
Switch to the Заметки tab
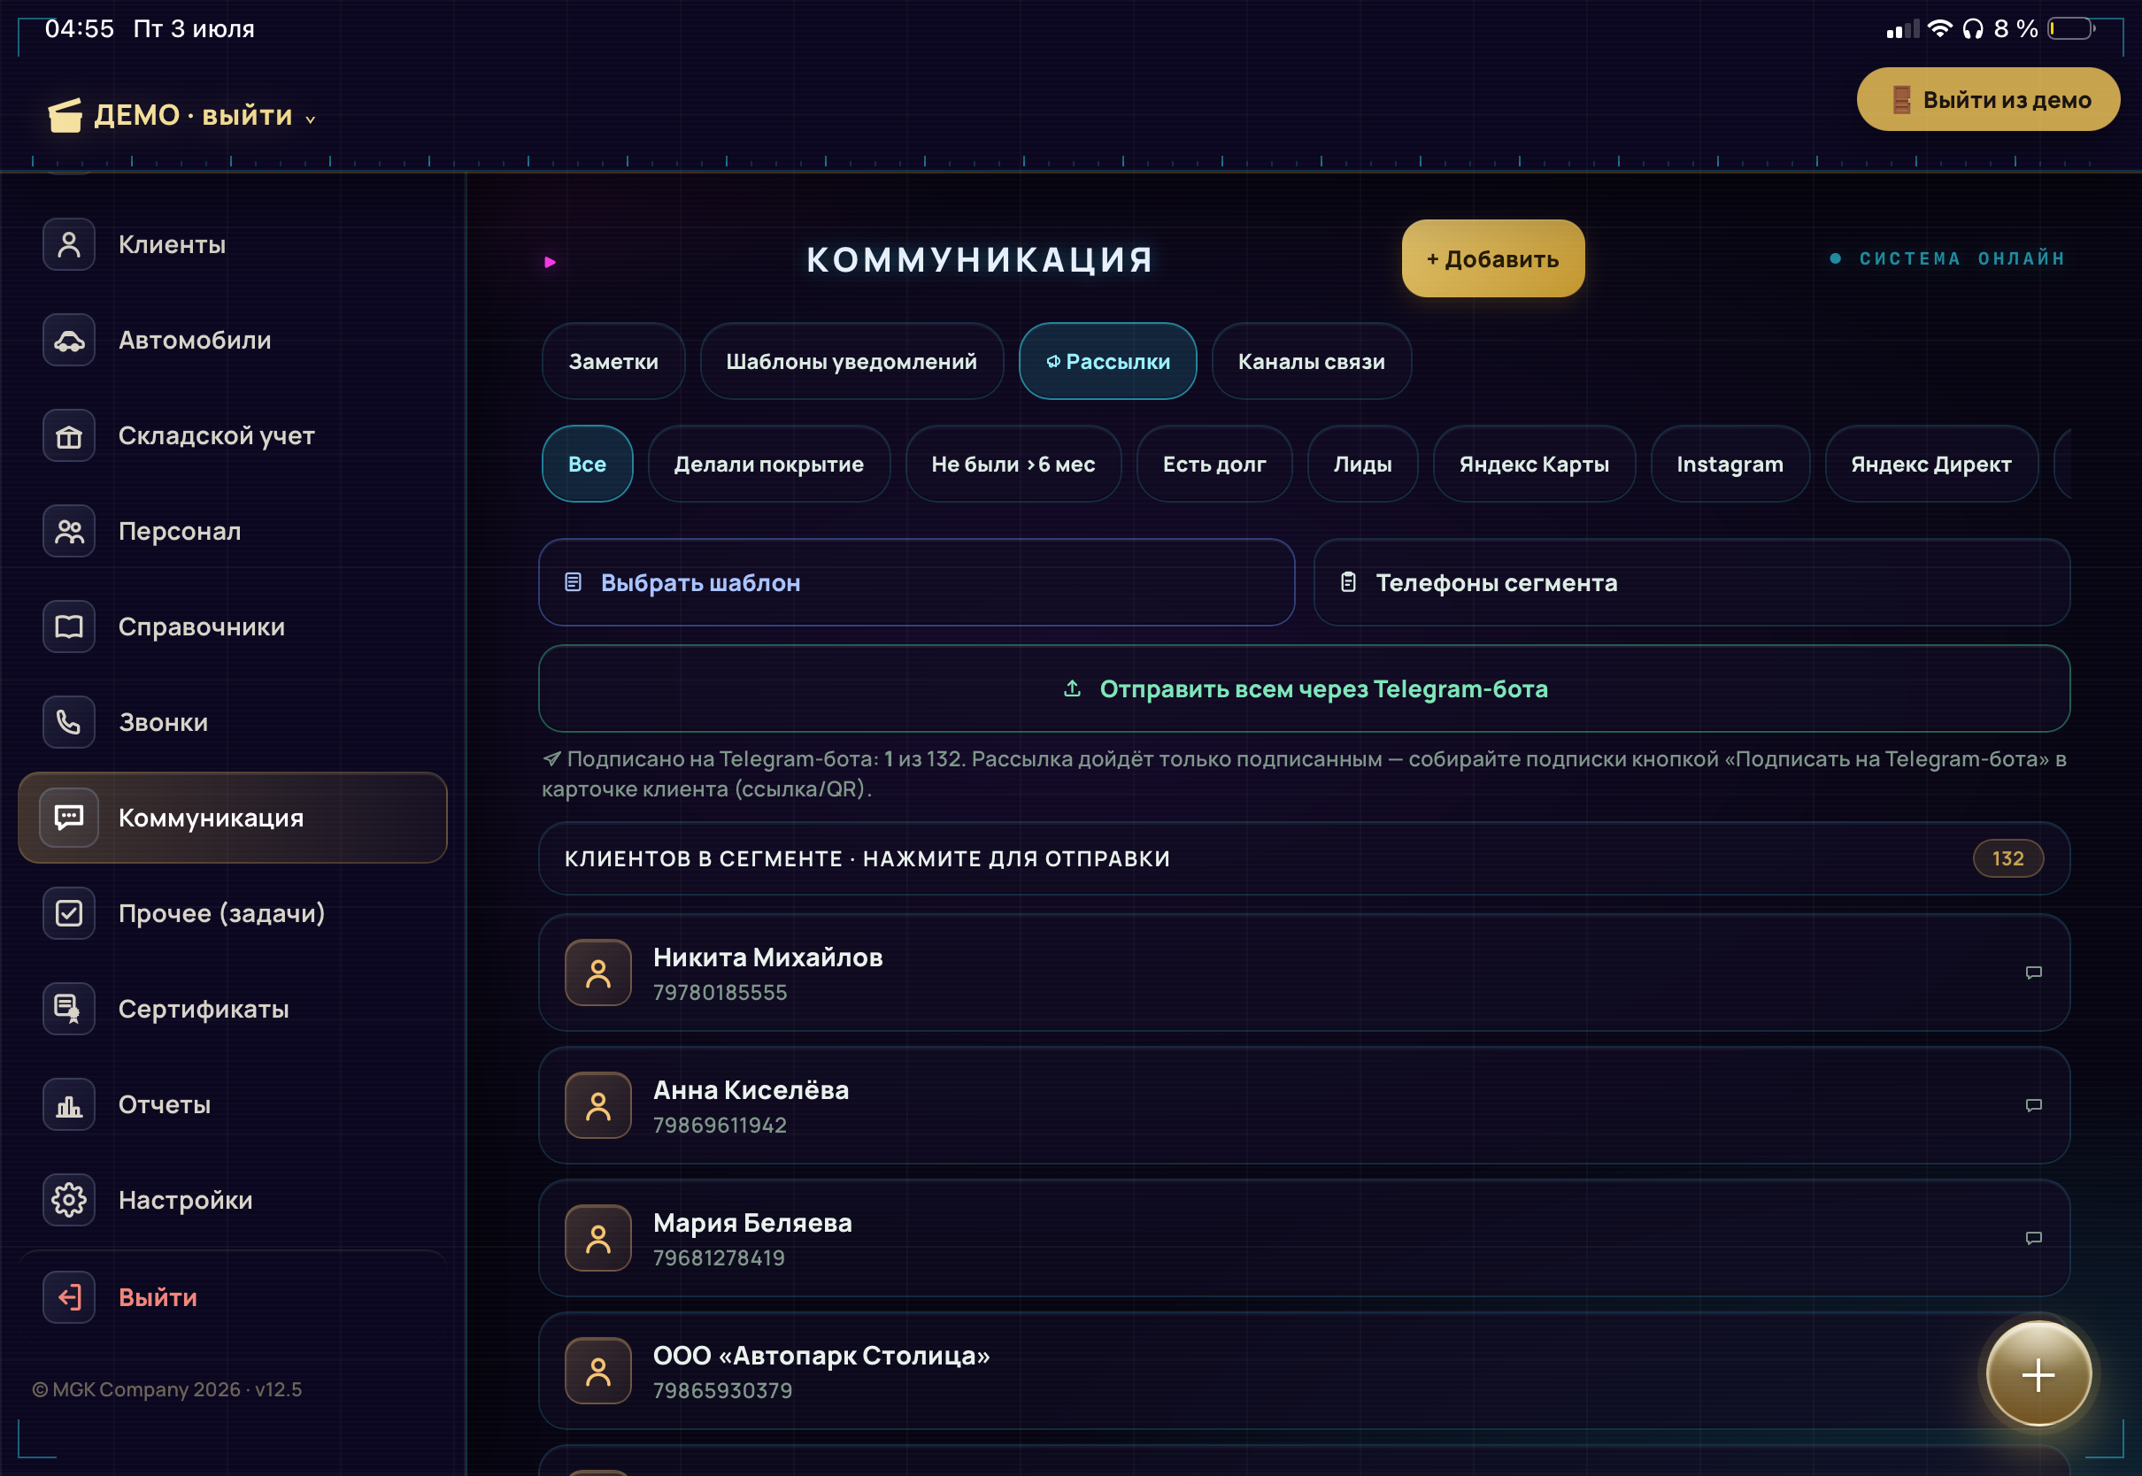[613, 361]
